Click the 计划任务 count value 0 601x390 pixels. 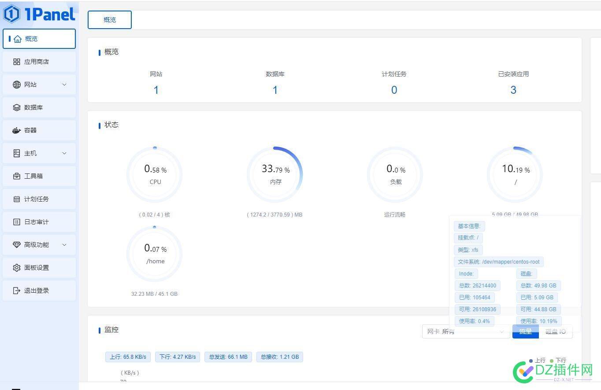coord(394,90)
